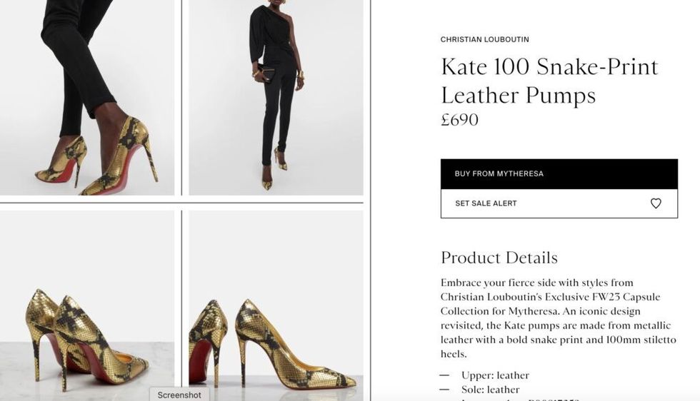Click the Product Details heading
Screen dimensions: 700x401
coord(499,258)
